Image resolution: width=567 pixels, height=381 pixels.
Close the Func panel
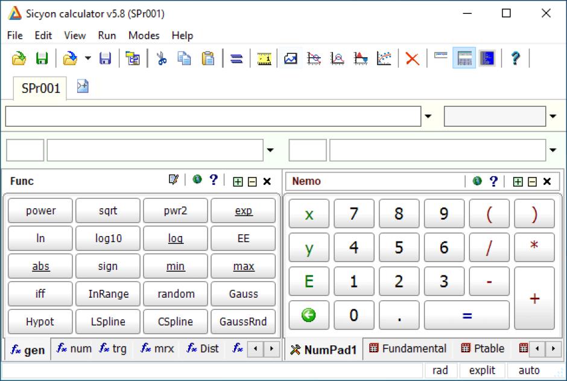[x=267, y=181]
